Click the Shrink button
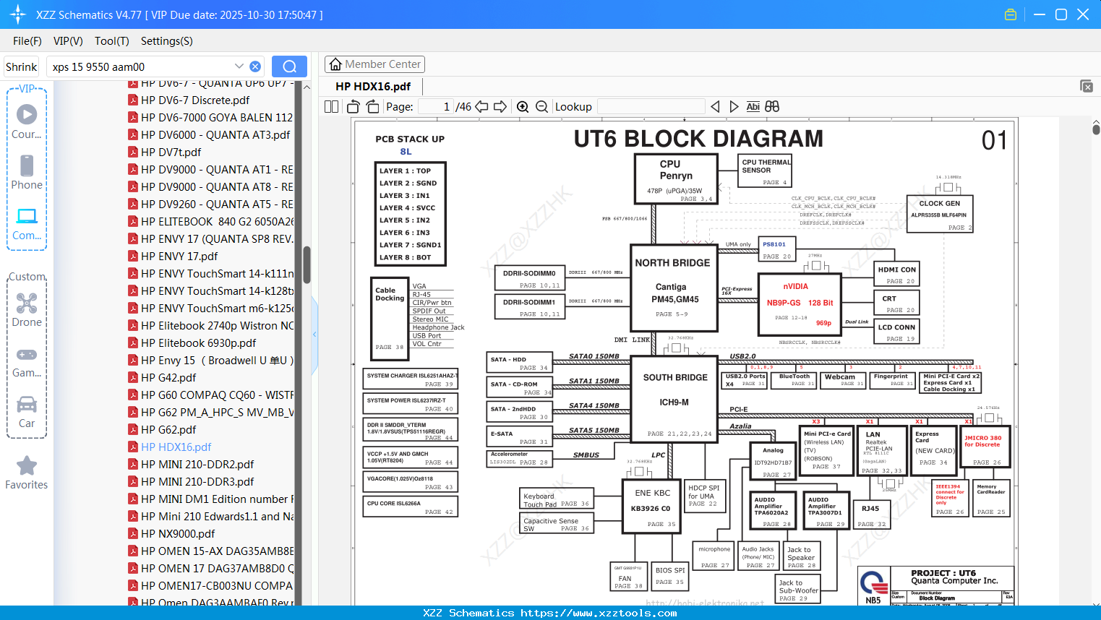 pyautogui.click(x=21, y=66)
